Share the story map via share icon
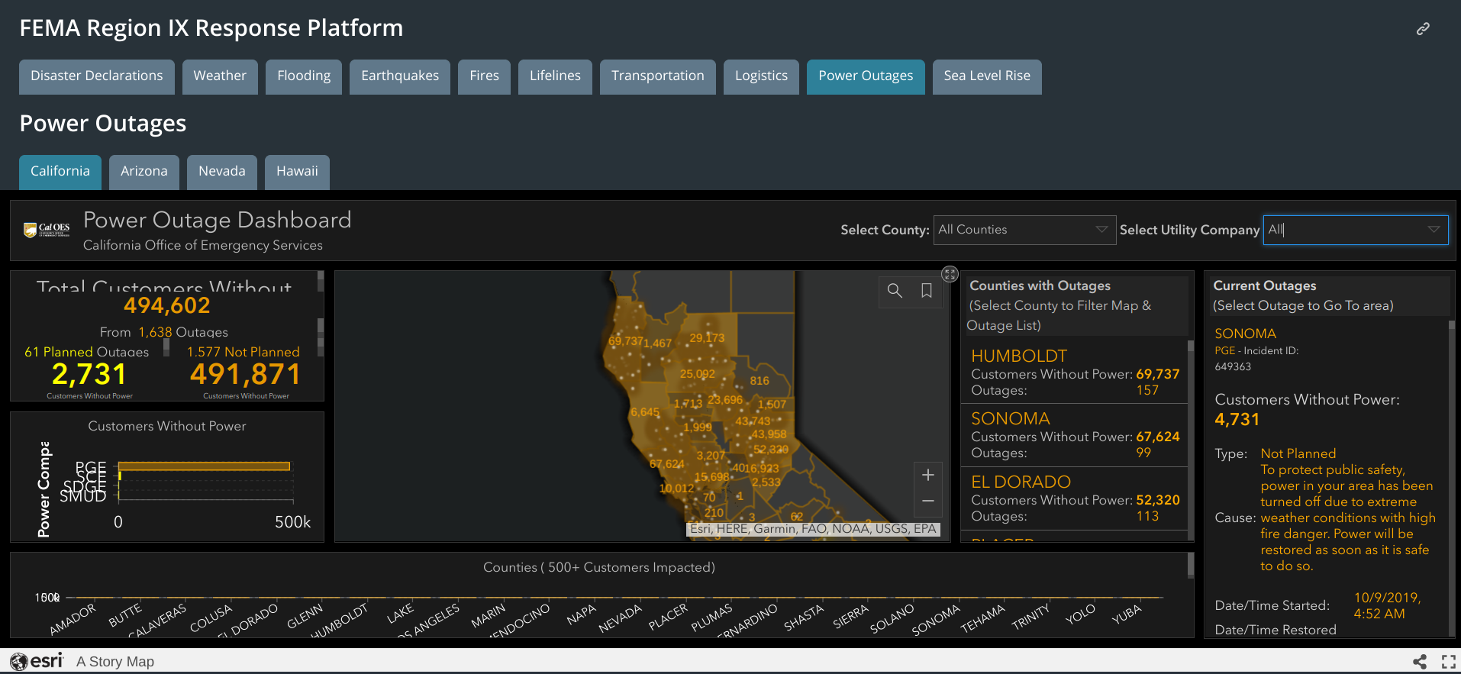Viewport: 1461px width, 674px height. tap(1420, 662)
